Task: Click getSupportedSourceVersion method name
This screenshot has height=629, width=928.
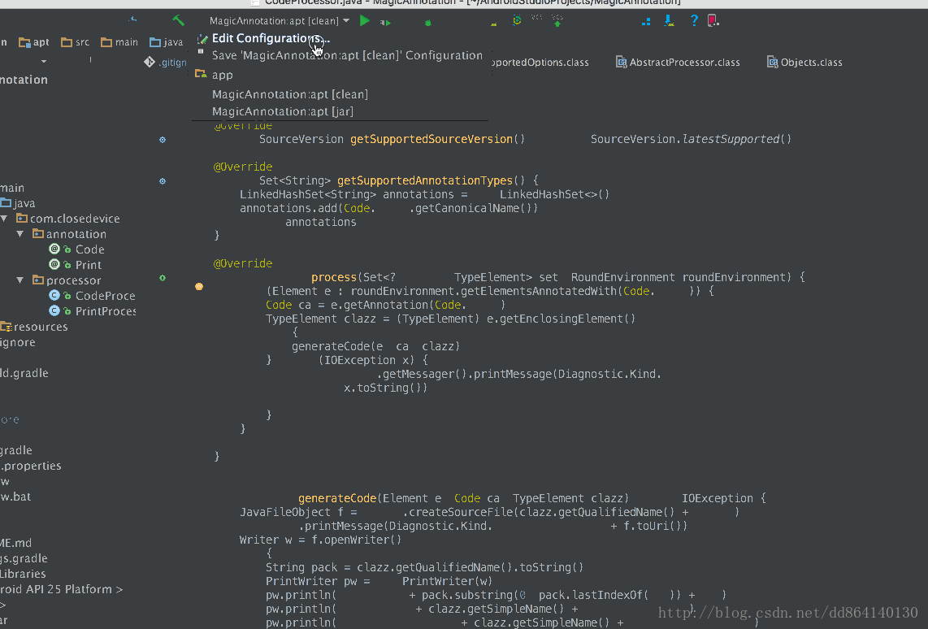Action: point(431,139)
